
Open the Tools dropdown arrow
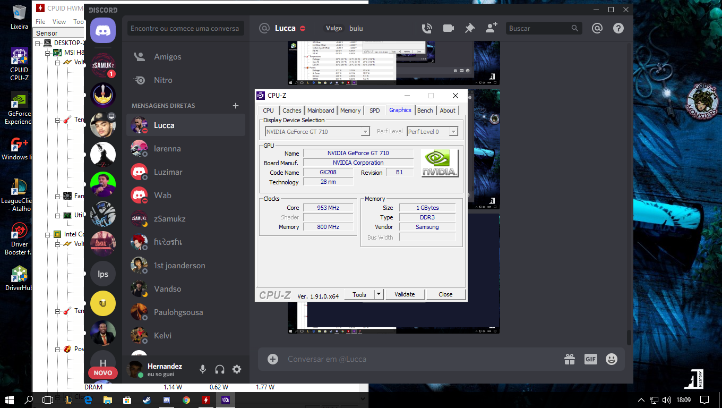[379, 294]
